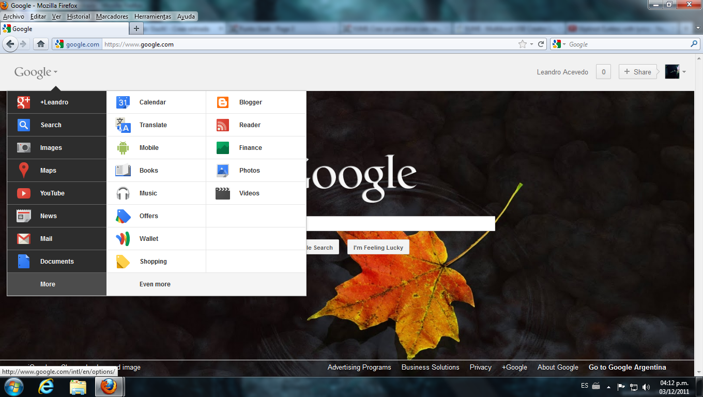Open the account avatar dropdown arrow

[684, 72]
